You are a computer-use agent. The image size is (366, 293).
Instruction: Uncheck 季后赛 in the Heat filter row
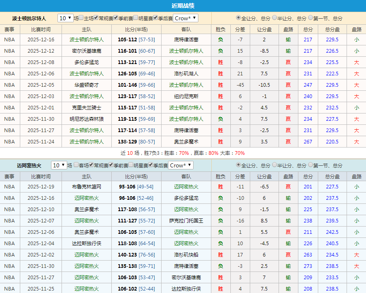(150, 165)
